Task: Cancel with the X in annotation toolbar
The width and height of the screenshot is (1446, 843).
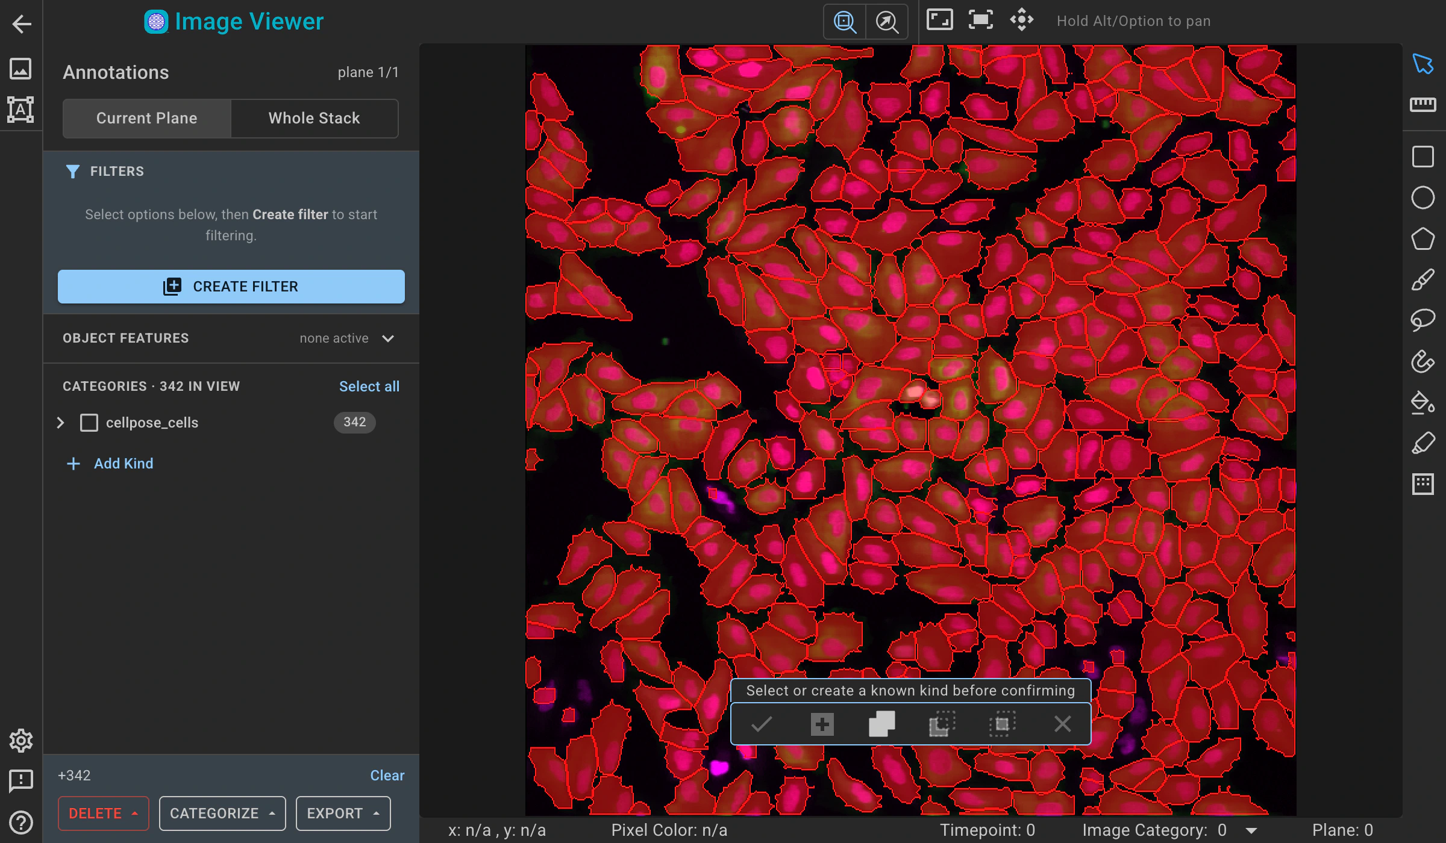Action: 1063,724
